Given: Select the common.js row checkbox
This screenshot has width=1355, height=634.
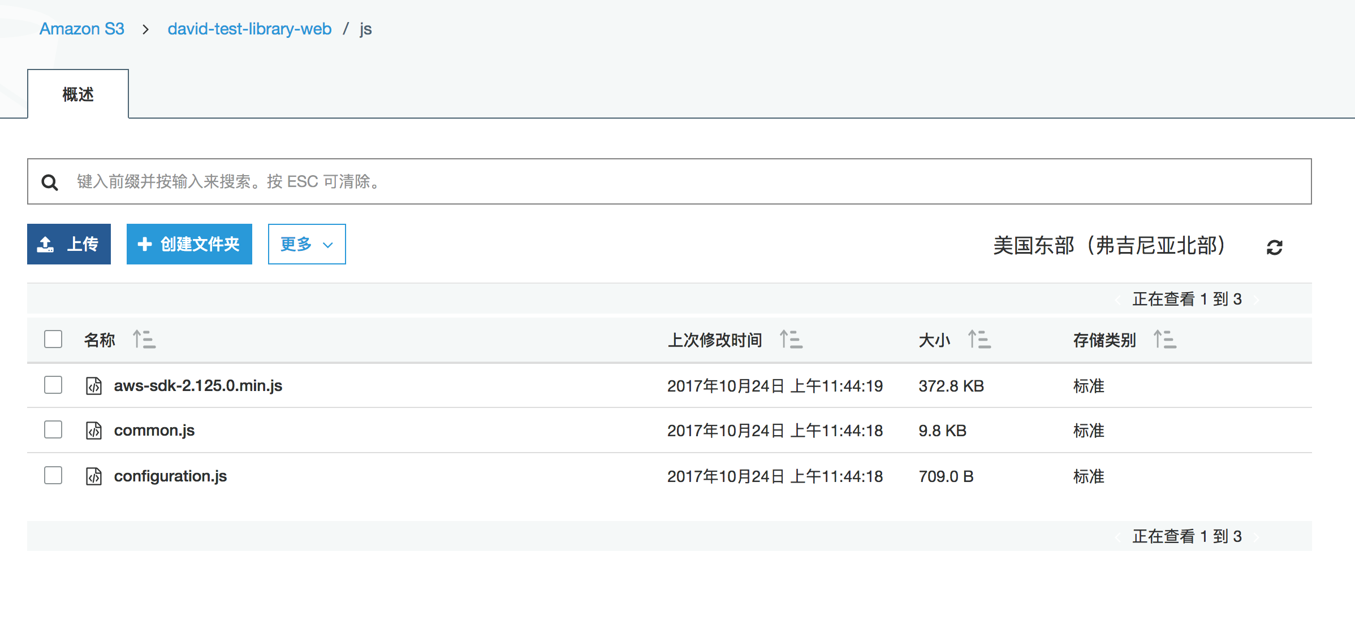Looking at the screenshot, I should click(x=53, y=429).
